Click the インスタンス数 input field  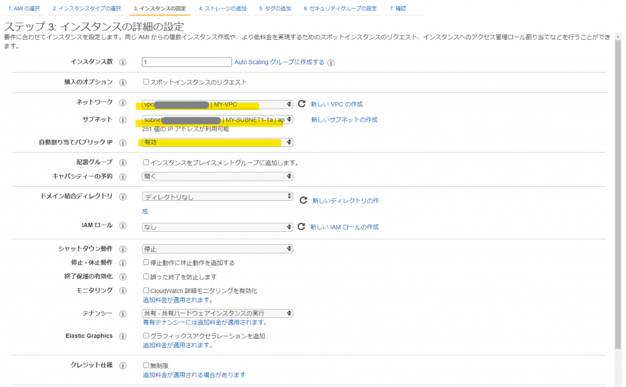186,62
